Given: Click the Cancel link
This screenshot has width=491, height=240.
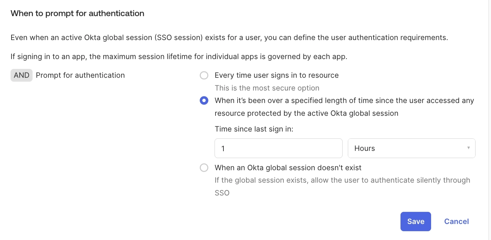Looking at the screenshot, I should click(456, 221).
